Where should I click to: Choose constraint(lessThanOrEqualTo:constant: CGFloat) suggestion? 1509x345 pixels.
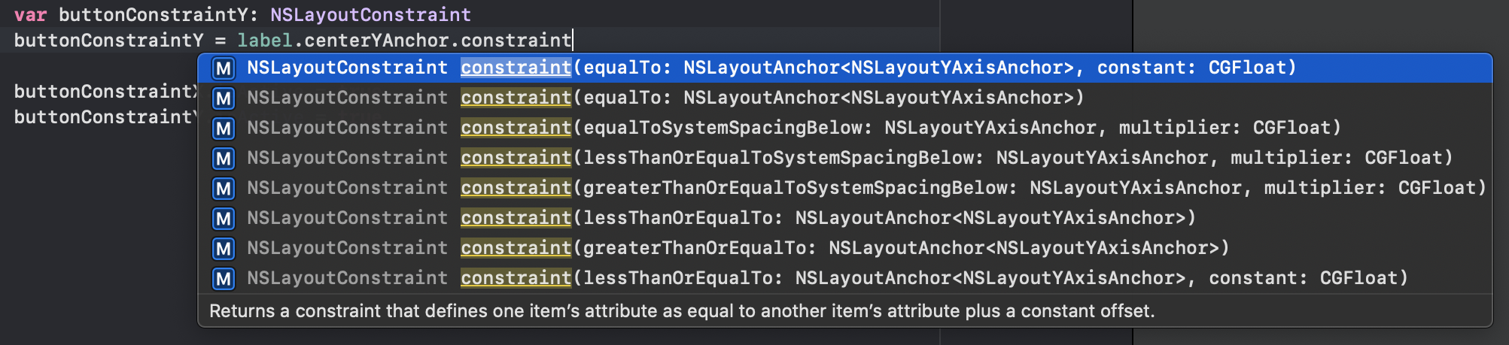[x=844, y=278]
